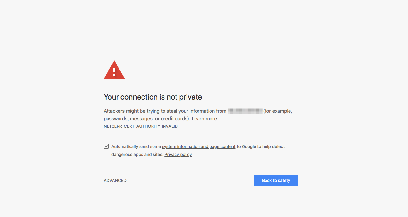Open the Privacy policy link
Viewport: 408px width, 217px height.
point(178,155)
